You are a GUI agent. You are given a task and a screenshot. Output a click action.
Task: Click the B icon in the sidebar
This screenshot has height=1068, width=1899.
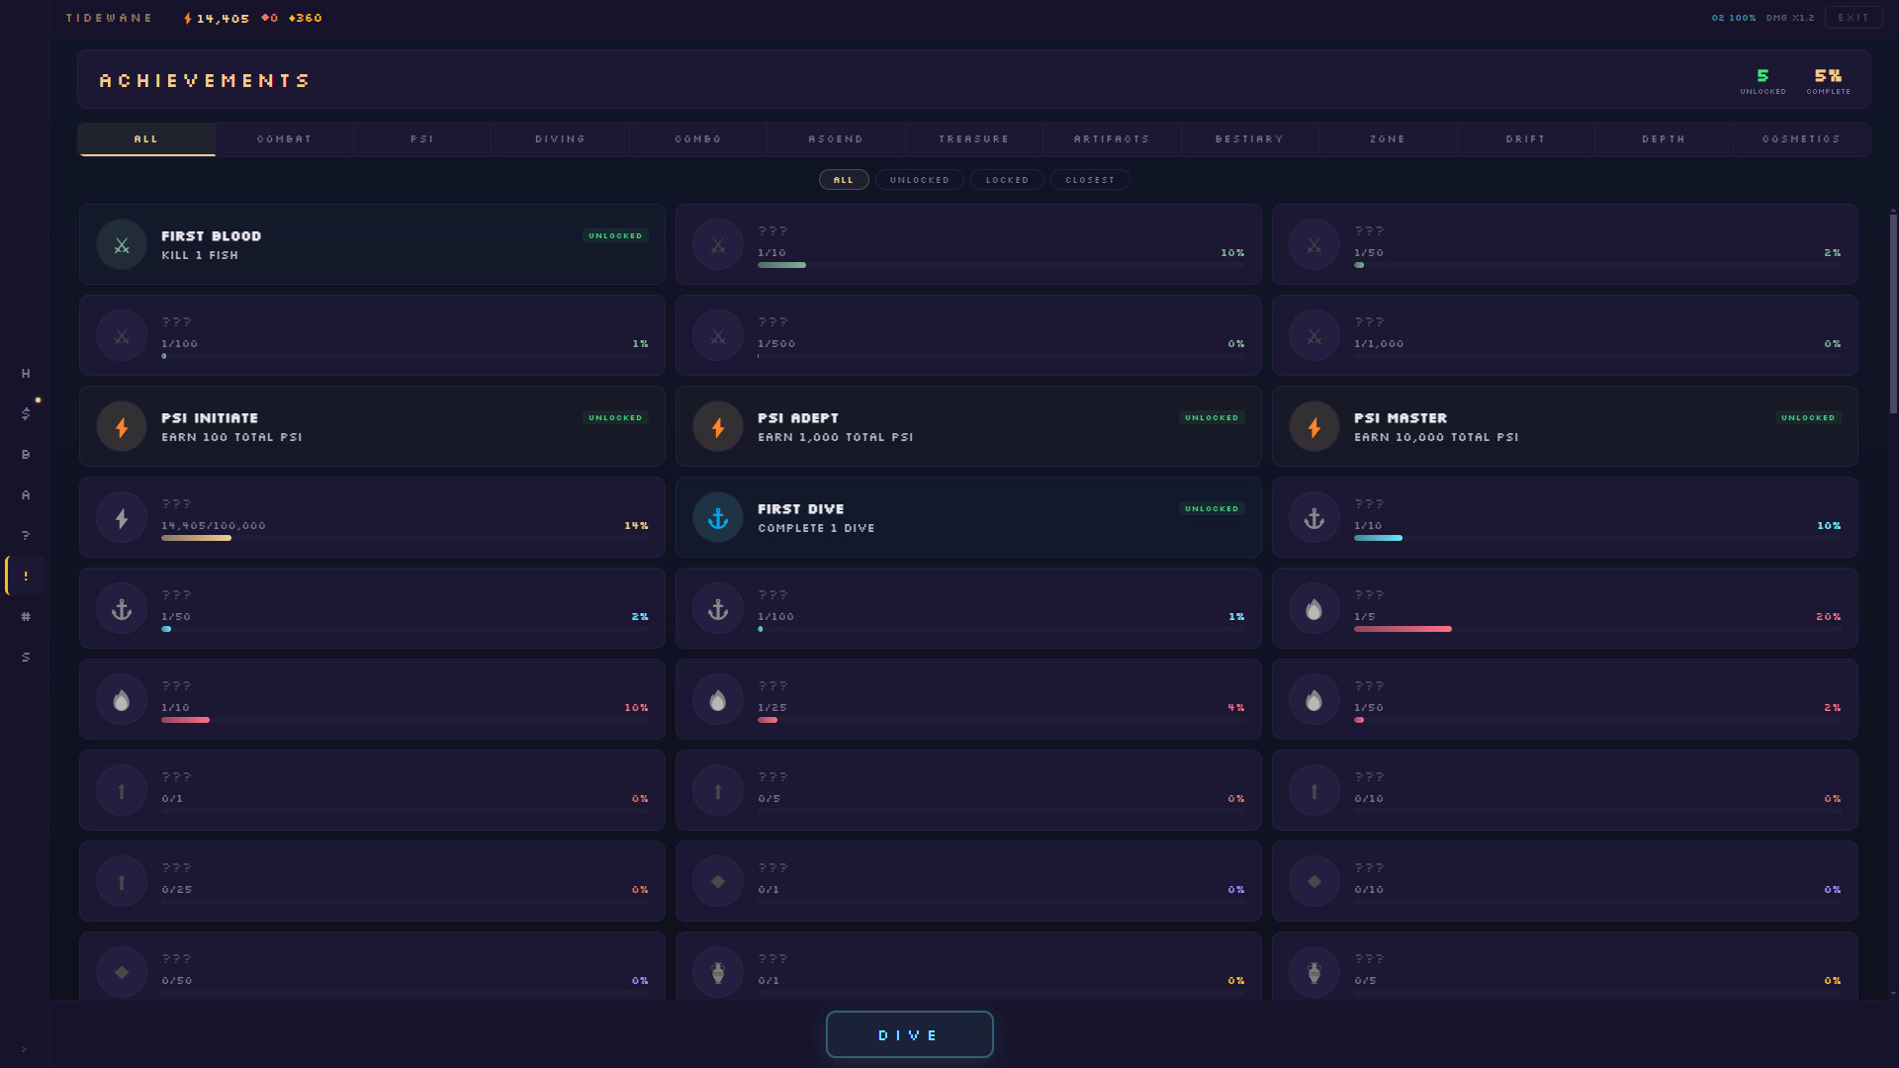click(26, 455)
